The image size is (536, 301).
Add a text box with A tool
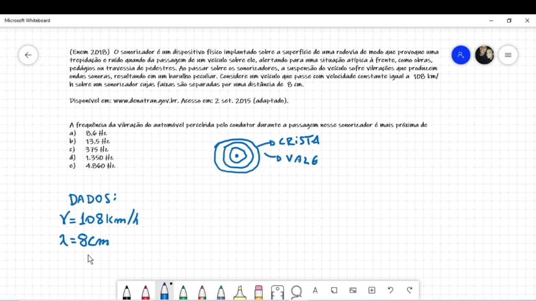click(x=315, y=290)
